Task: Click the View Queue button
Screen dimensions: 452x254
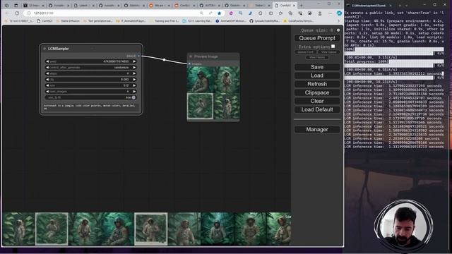Action: 328,52
